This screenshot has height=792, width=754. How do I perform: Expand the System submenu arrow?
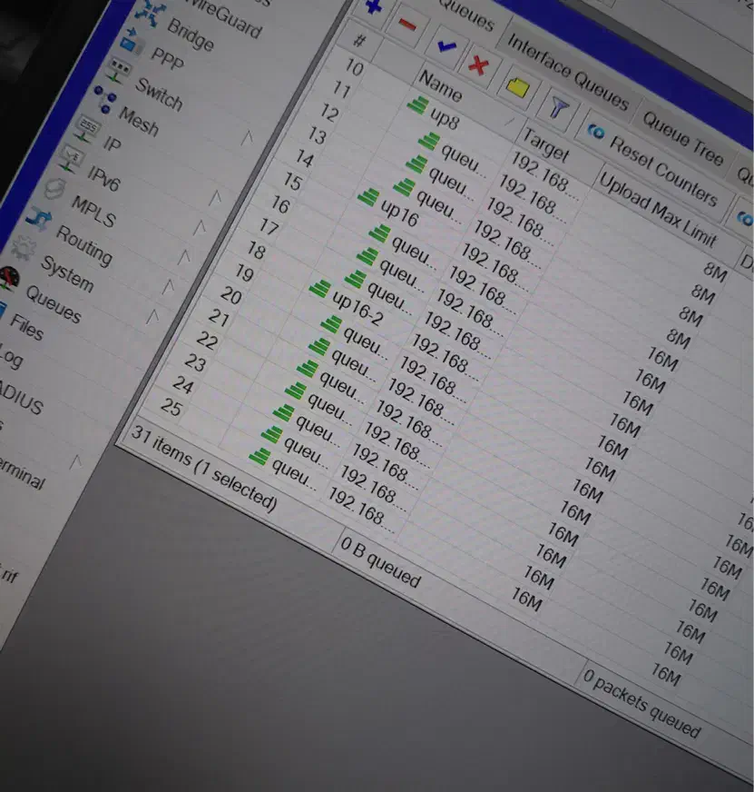pyautogui.click(x=153, y=317)
